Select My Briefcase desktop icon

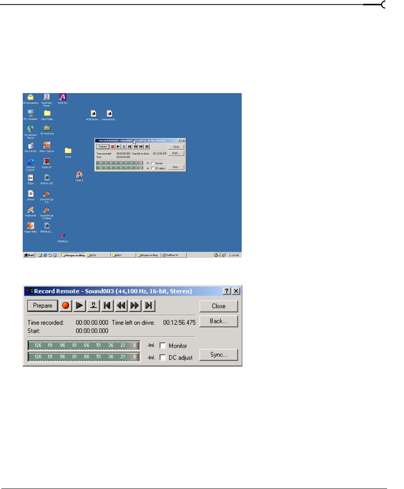pos(47,130)
